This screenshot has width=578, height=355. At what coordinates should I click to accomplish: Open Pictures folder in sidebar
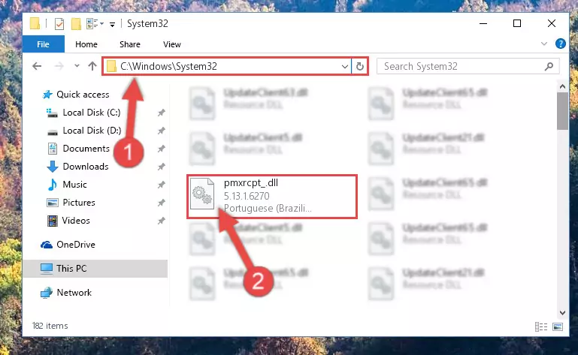(79, 203)
